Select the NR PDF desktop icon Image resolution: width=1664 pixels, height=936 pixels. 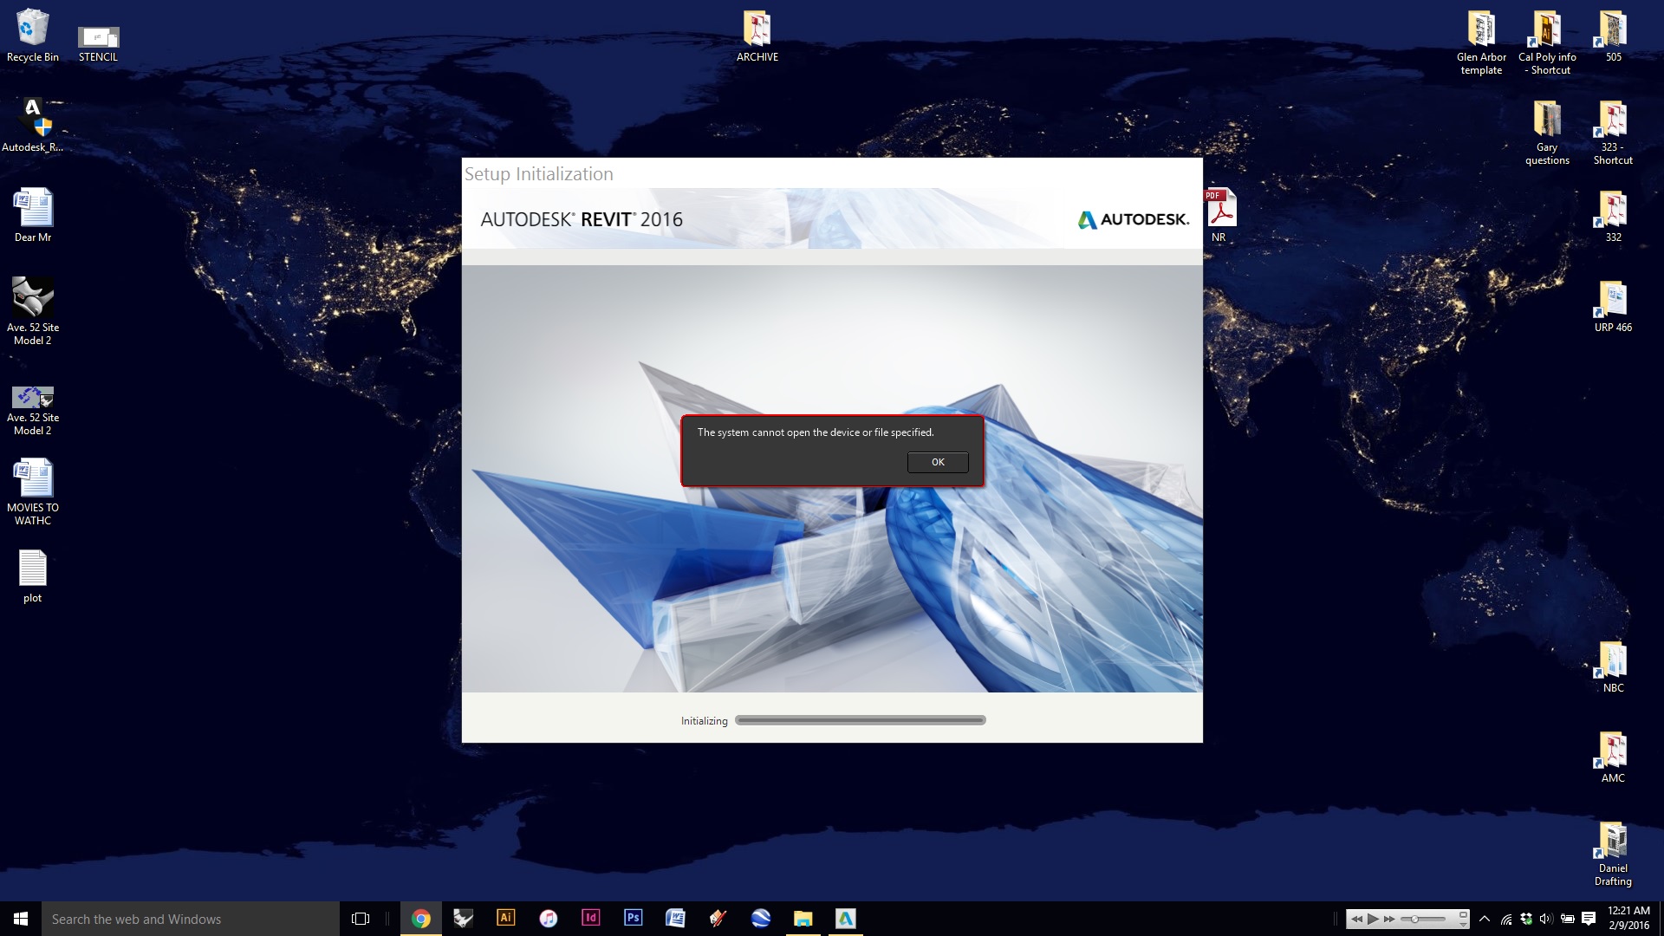click(x=1219, y=216)
